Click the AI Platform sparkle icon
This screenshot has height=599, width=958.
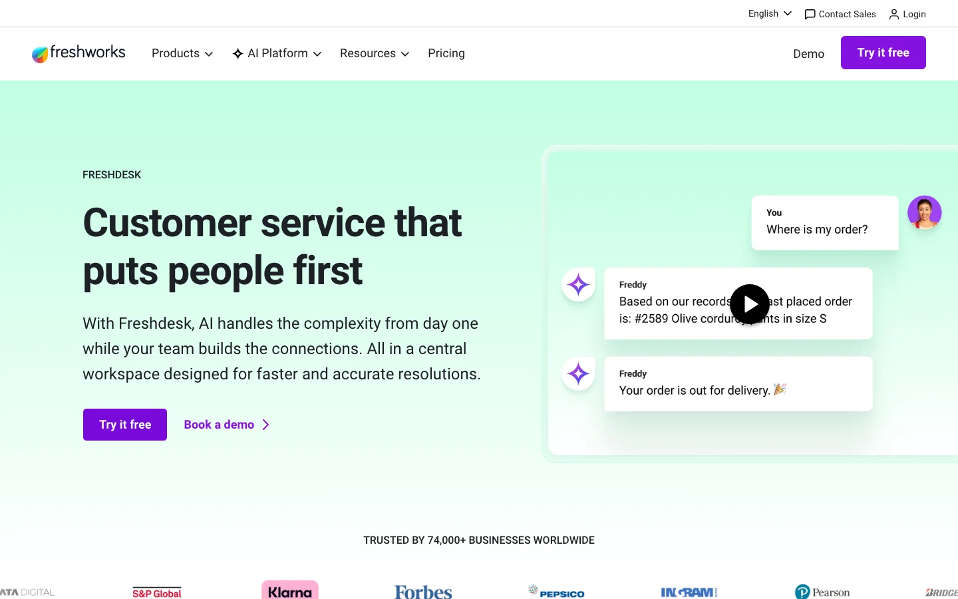coord(238,53)
